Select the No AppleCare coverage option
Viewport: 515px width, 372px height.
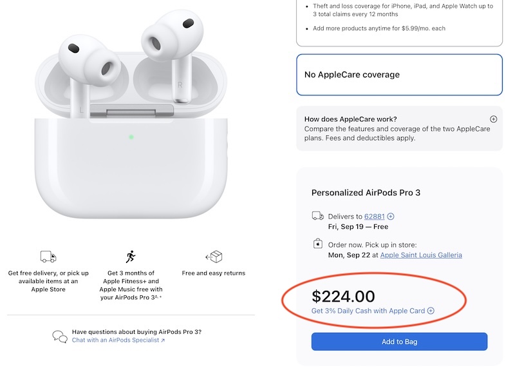[399, 75]
